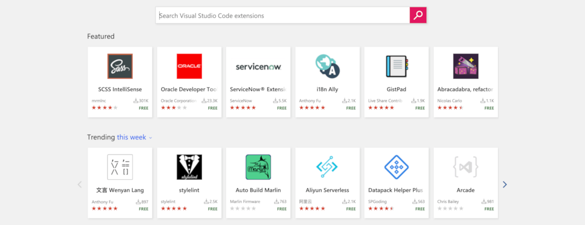
Task: Open the SCSS IntelliSense Sass logo
Action: click(x=120, y=66)
